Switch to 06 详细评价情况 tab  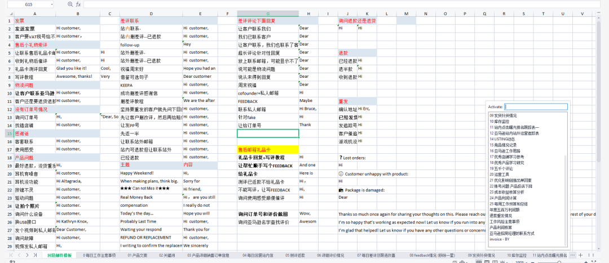tap(330, 255)
